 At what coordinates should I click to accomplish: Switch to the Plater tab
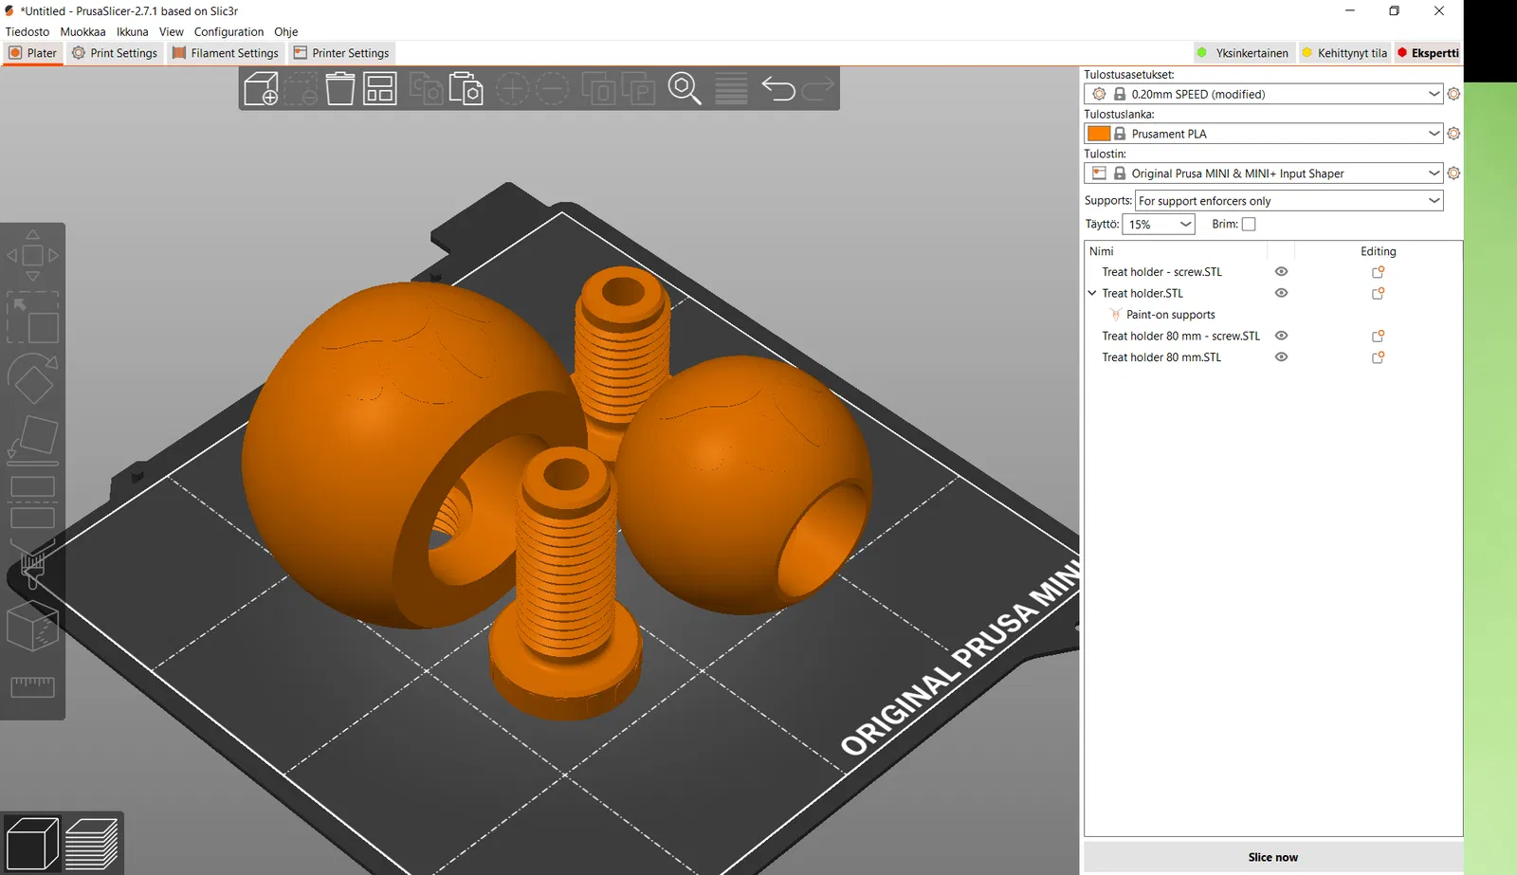[x=33, y=53]
